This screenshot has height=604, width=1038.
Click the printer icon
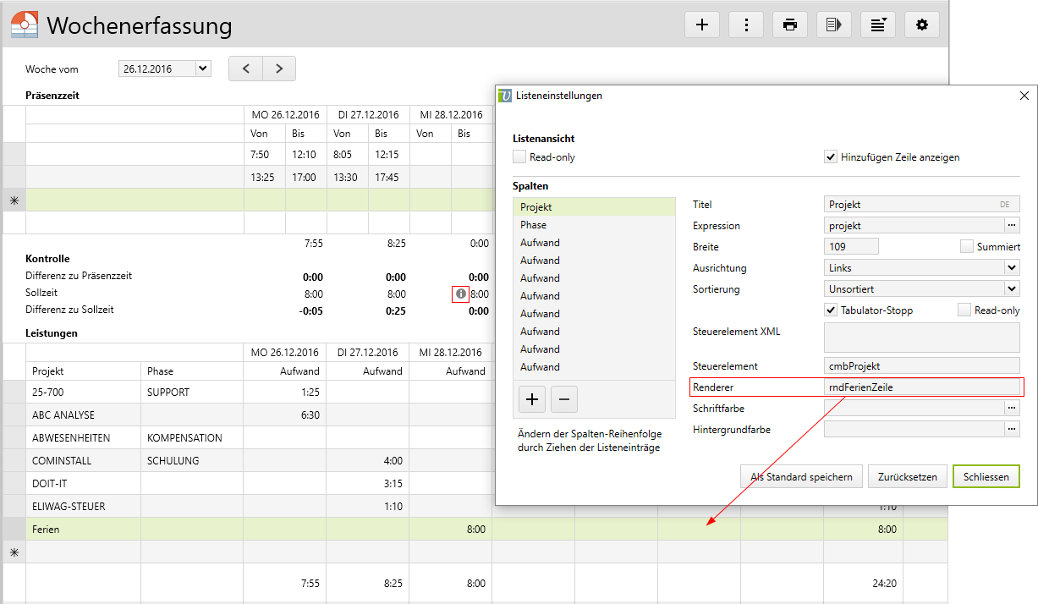[790, 25]
